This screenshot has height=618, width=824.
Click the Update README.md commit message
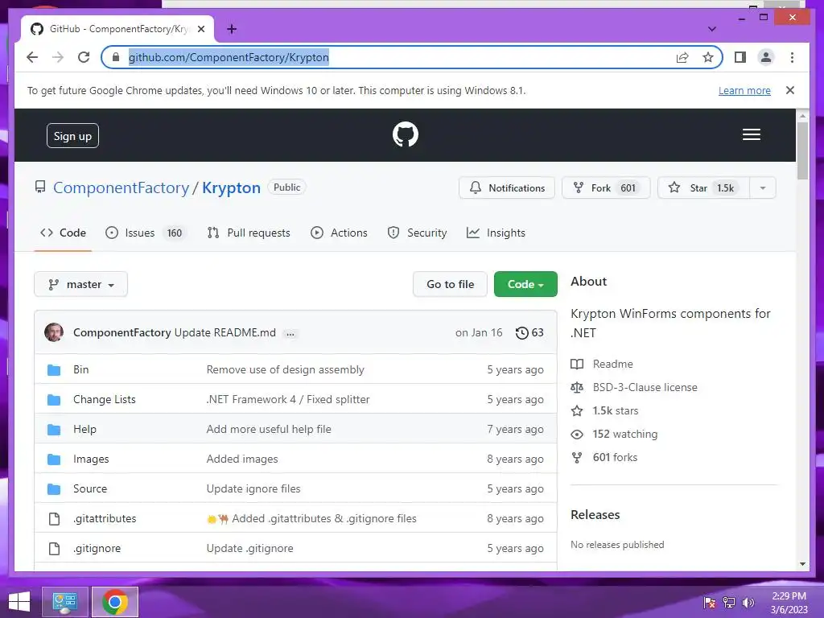[x=225, y=332]
